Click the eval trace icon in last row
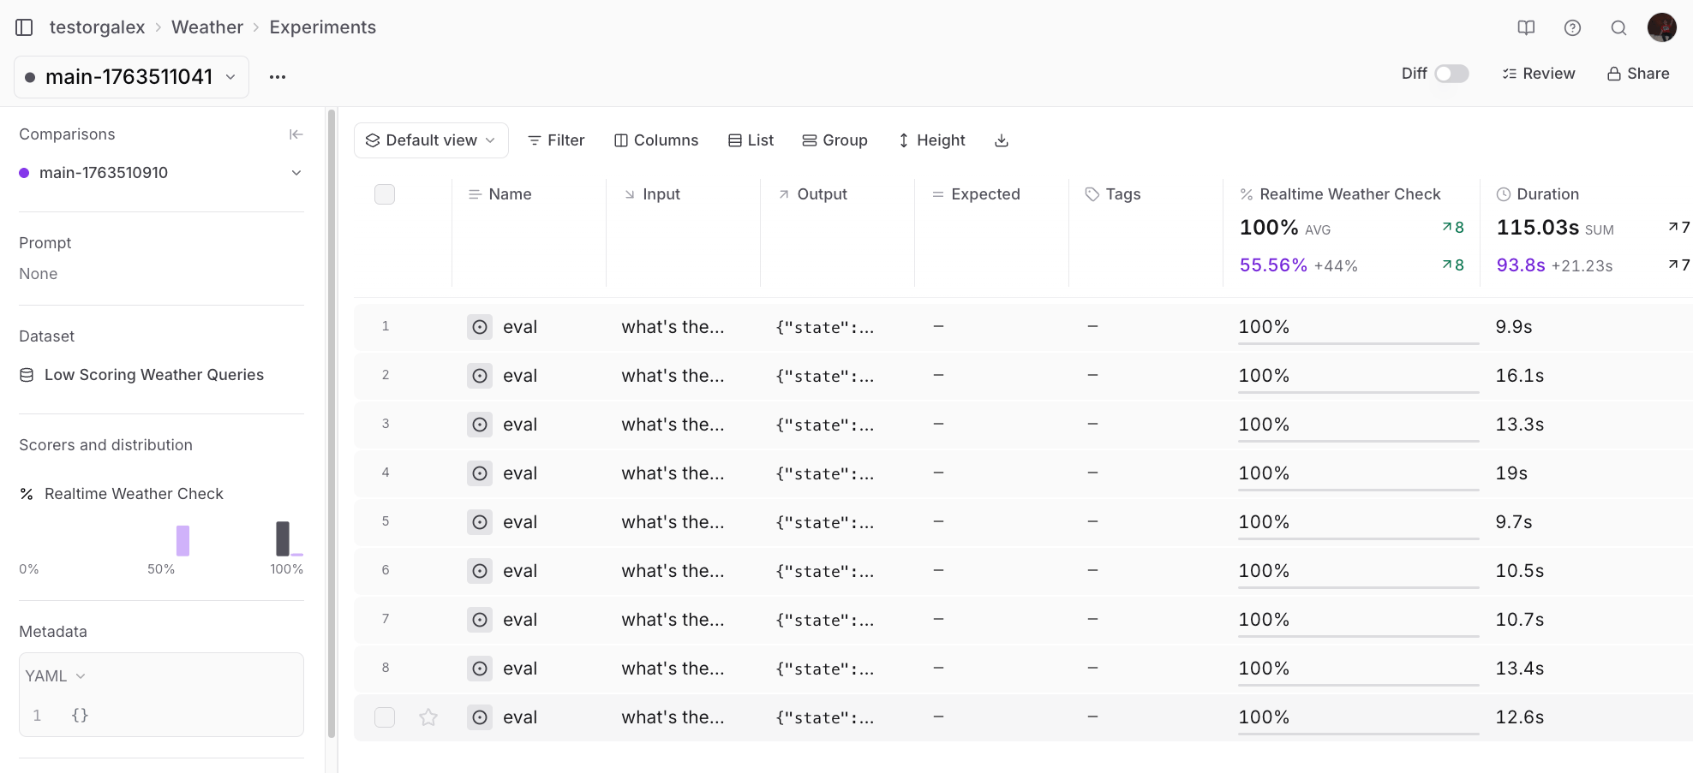This screenshot has width=1693, height=773. [x=480, y=717]
